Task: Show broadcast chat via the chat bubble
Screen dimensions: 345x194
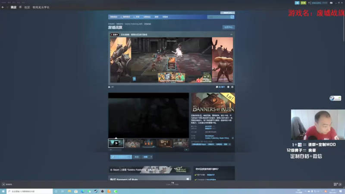Action: coord(220,87)
